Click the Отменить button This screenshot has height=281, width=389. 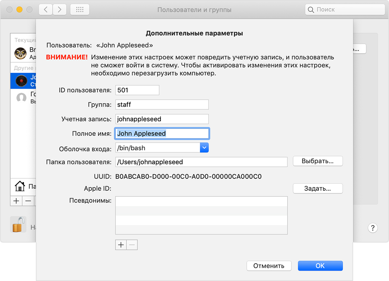[269, 266]
